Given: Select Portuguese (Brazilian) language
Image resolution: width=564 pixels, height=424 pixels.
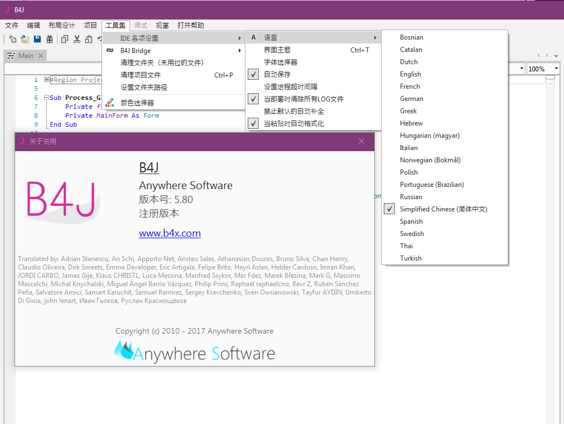Looking at the screenshot, I should (445, 185).
